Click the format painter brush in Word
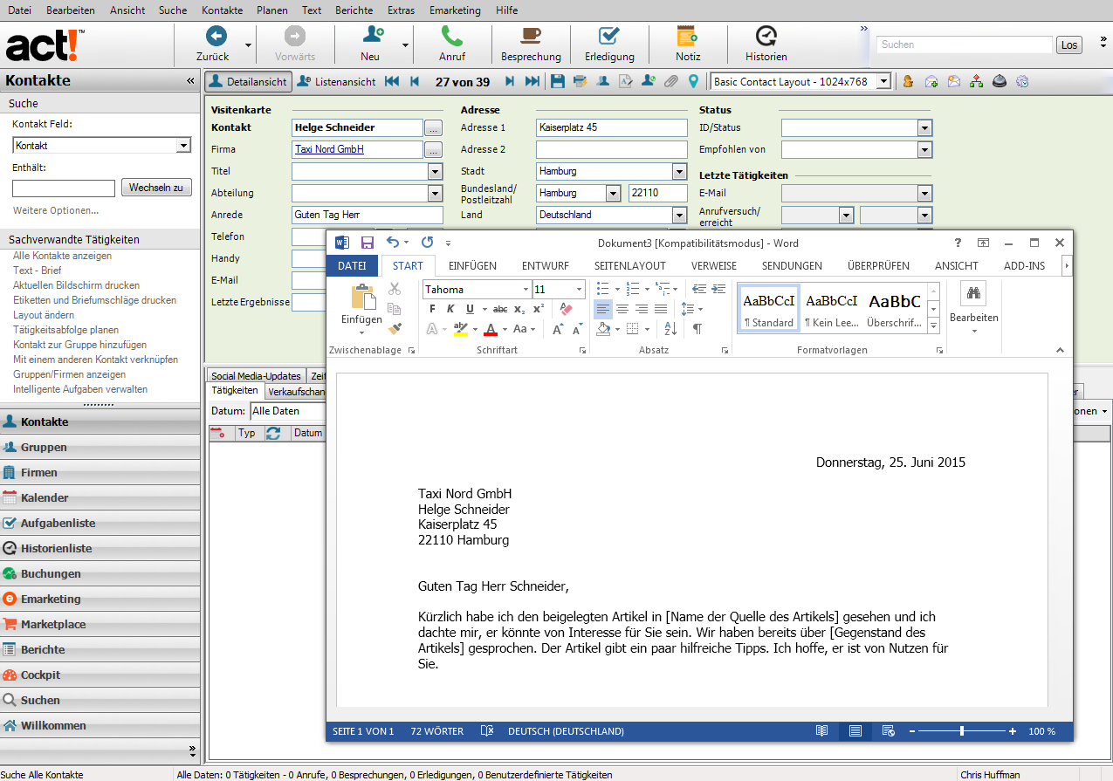The height and width of the screenshot is (781, 1113). (395, 329)
